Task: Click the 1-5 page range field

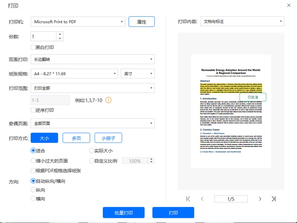Action: click(x=50, y=100)
